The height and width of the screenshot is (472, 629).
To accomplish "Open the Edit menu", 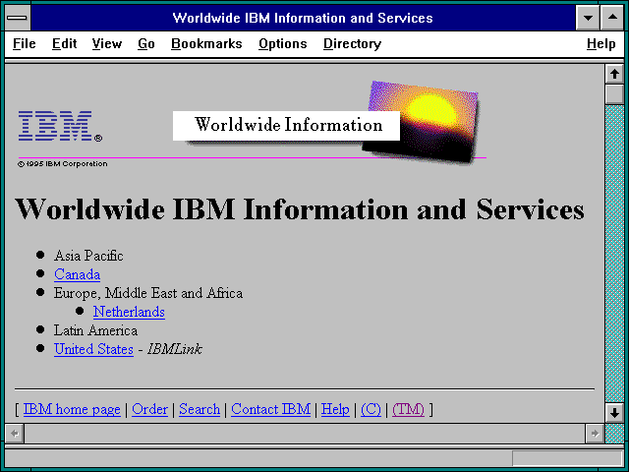I will tap(64, 43).
